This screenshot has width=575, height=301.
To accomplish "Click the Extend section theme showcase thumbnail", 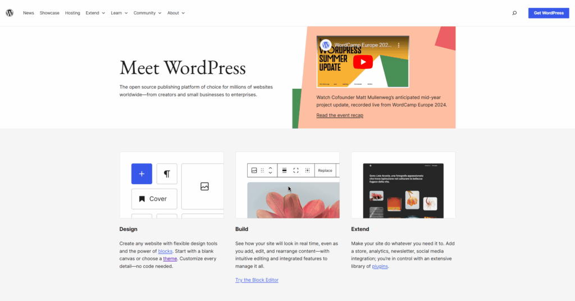I will [x=403, y=190].
